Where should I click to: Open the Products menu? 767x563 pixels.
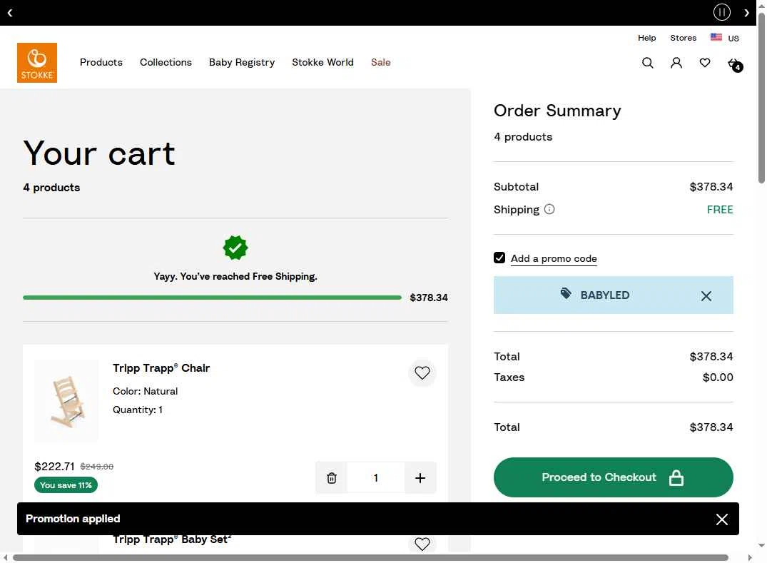point(101,62)
